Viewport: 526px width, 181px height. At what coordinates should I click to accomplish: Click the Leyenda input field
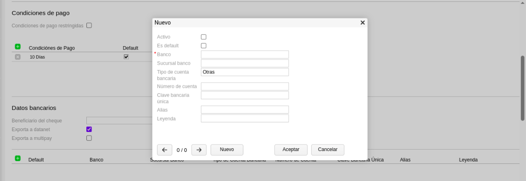[x=245, y=118]
